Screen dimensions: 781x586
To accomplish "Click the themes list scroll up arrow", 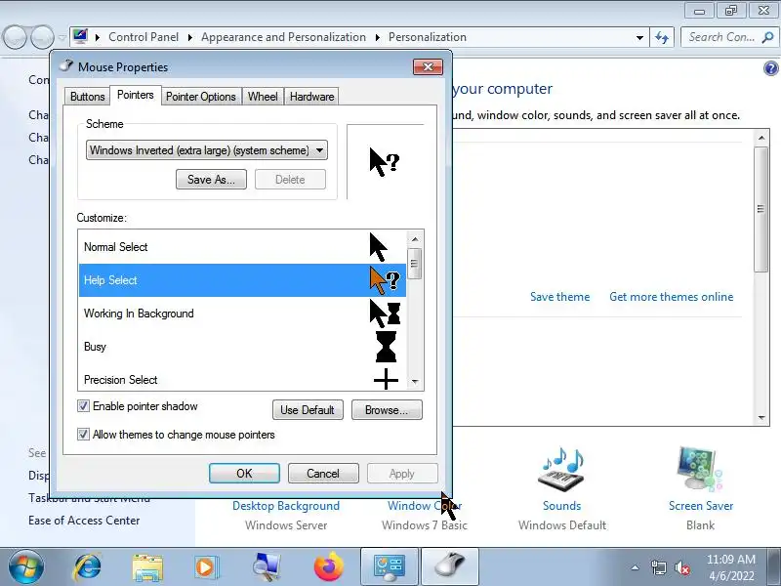I will (761, 138).
